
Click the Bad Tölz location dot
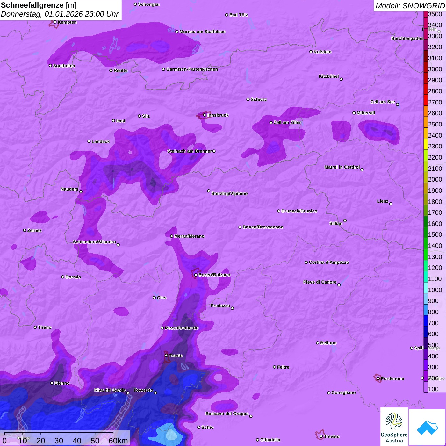point(227,15)
